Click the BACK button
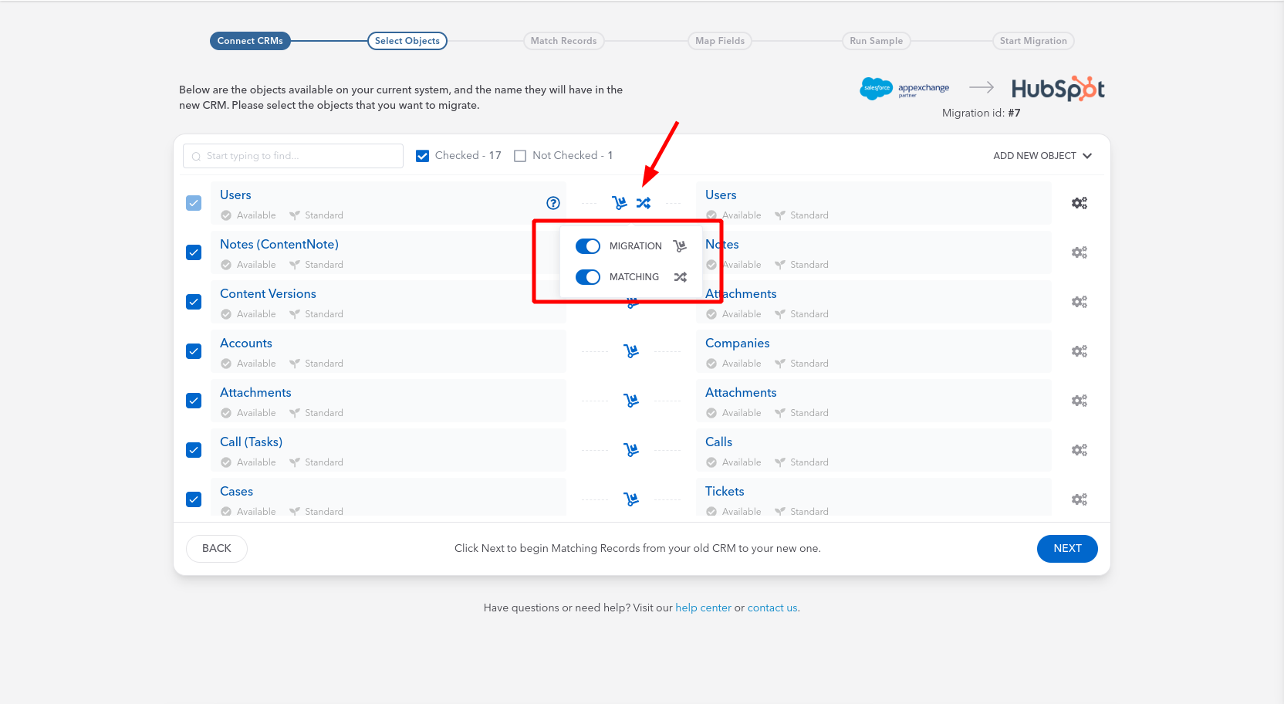Screen dimensions: 1284x704 (x=217, y=549)
